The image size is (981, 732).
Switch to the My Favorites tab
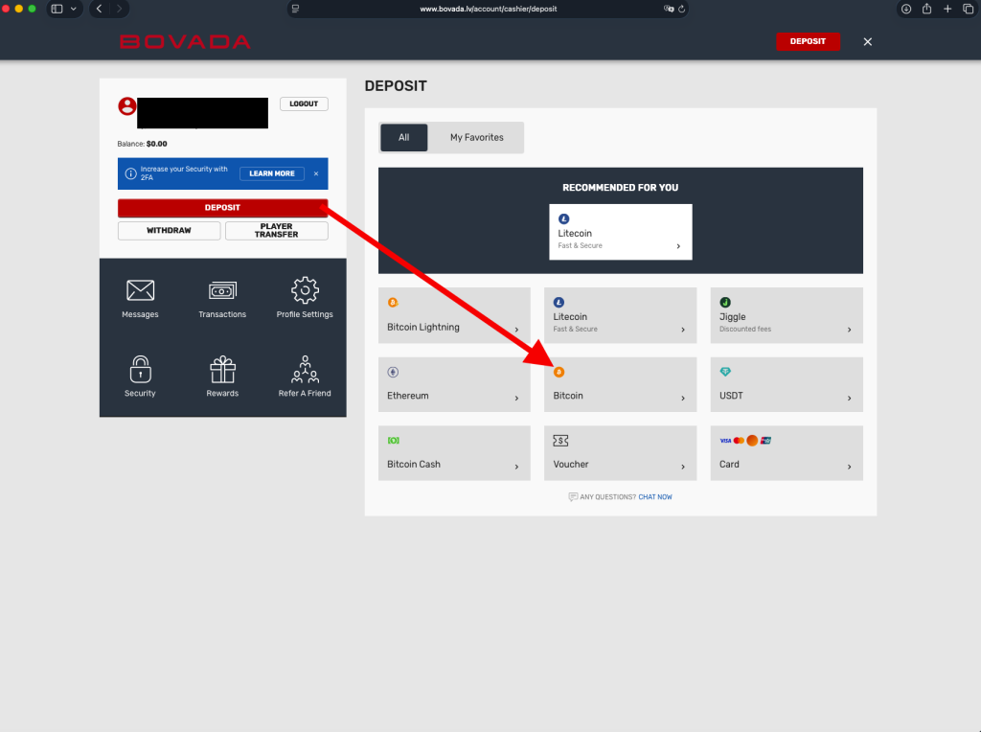tap(477, 138)
